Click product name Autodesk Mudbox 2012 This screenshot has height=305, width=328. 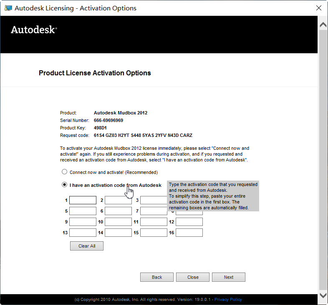121,113
